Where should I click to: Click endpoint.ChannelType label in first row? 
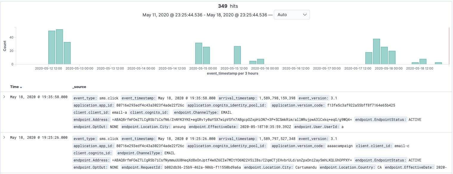[x=197, y=113]
